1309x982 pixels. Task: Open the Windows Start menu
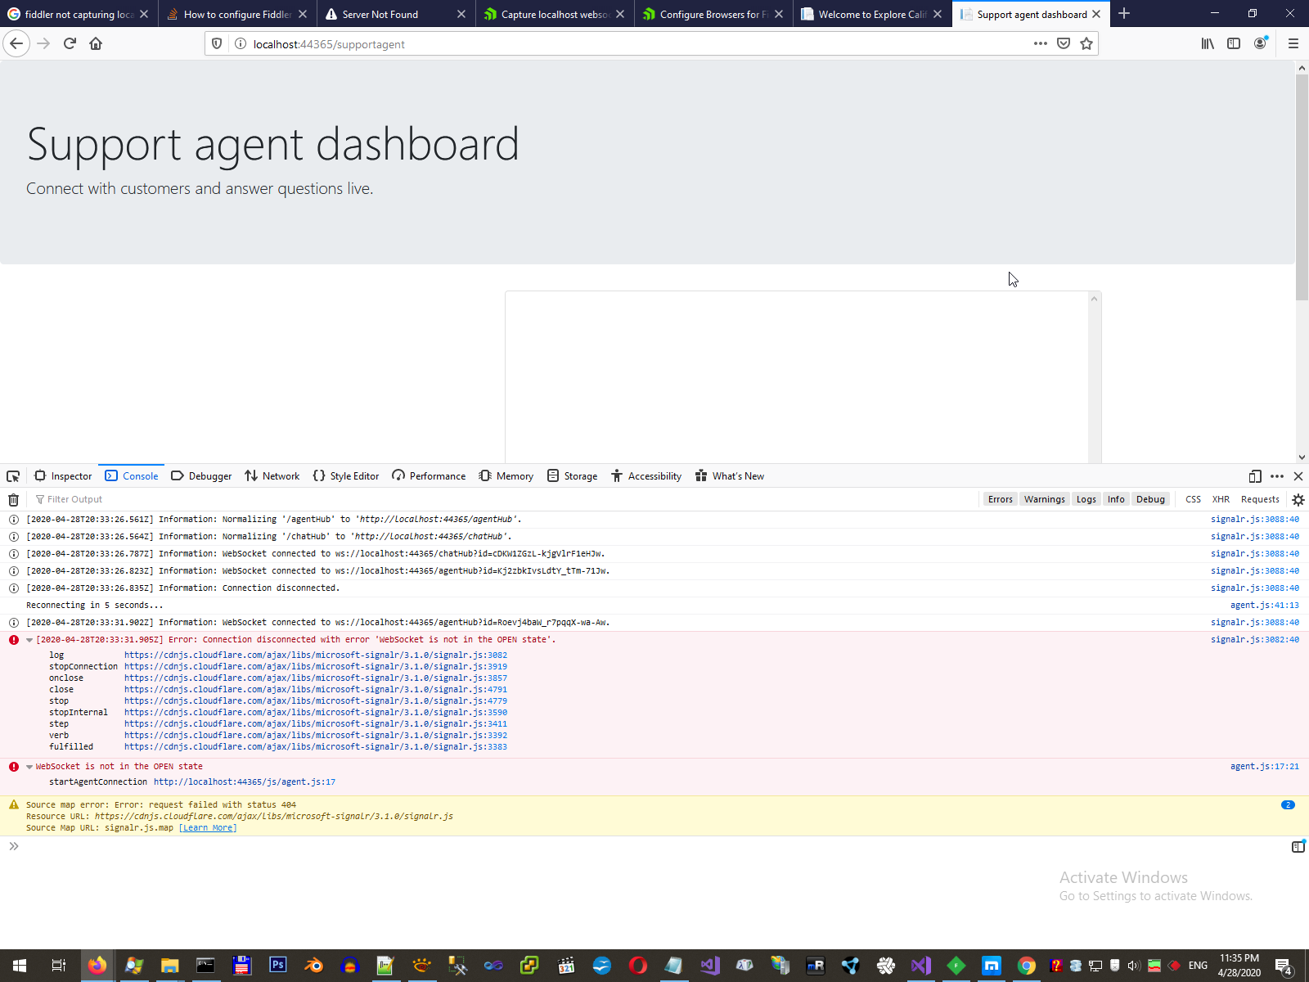(20, 966)
